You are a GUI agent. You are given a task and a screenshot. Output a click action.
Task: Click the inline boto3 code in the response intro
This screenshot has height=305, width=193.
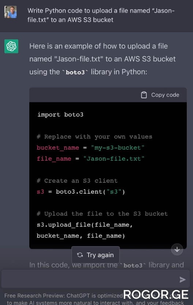coord(75,72)
